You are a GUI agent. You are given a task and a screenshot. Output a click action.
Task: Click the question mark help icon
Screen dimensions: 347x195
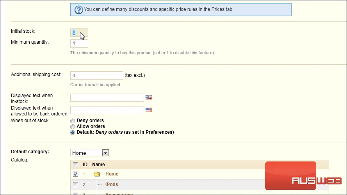(x=78, y=10)
